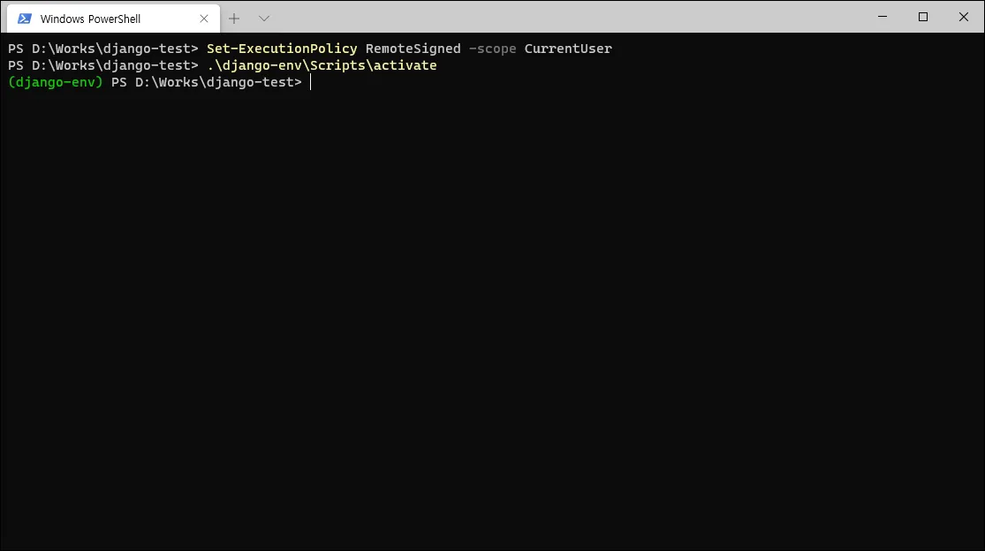Click the .\django-env\Scripts\activate command

322,66
